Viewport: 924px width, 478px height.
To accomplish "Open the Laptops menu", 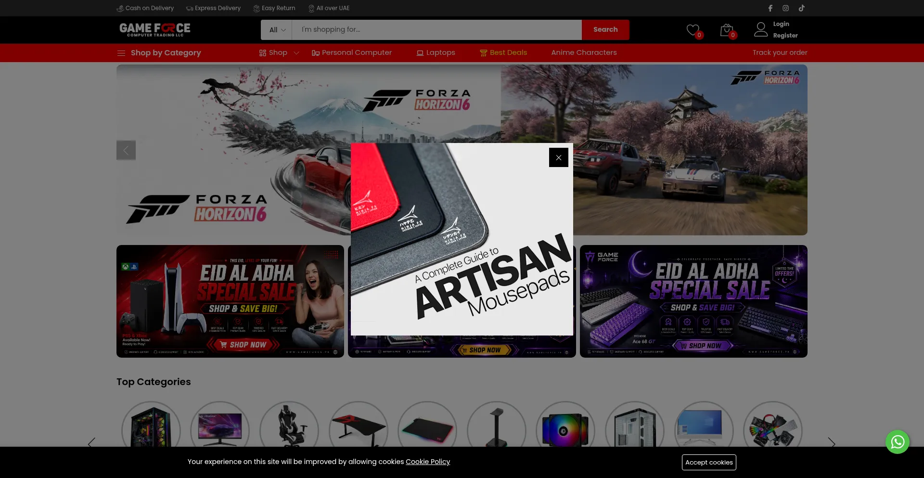I will (436, 53).
